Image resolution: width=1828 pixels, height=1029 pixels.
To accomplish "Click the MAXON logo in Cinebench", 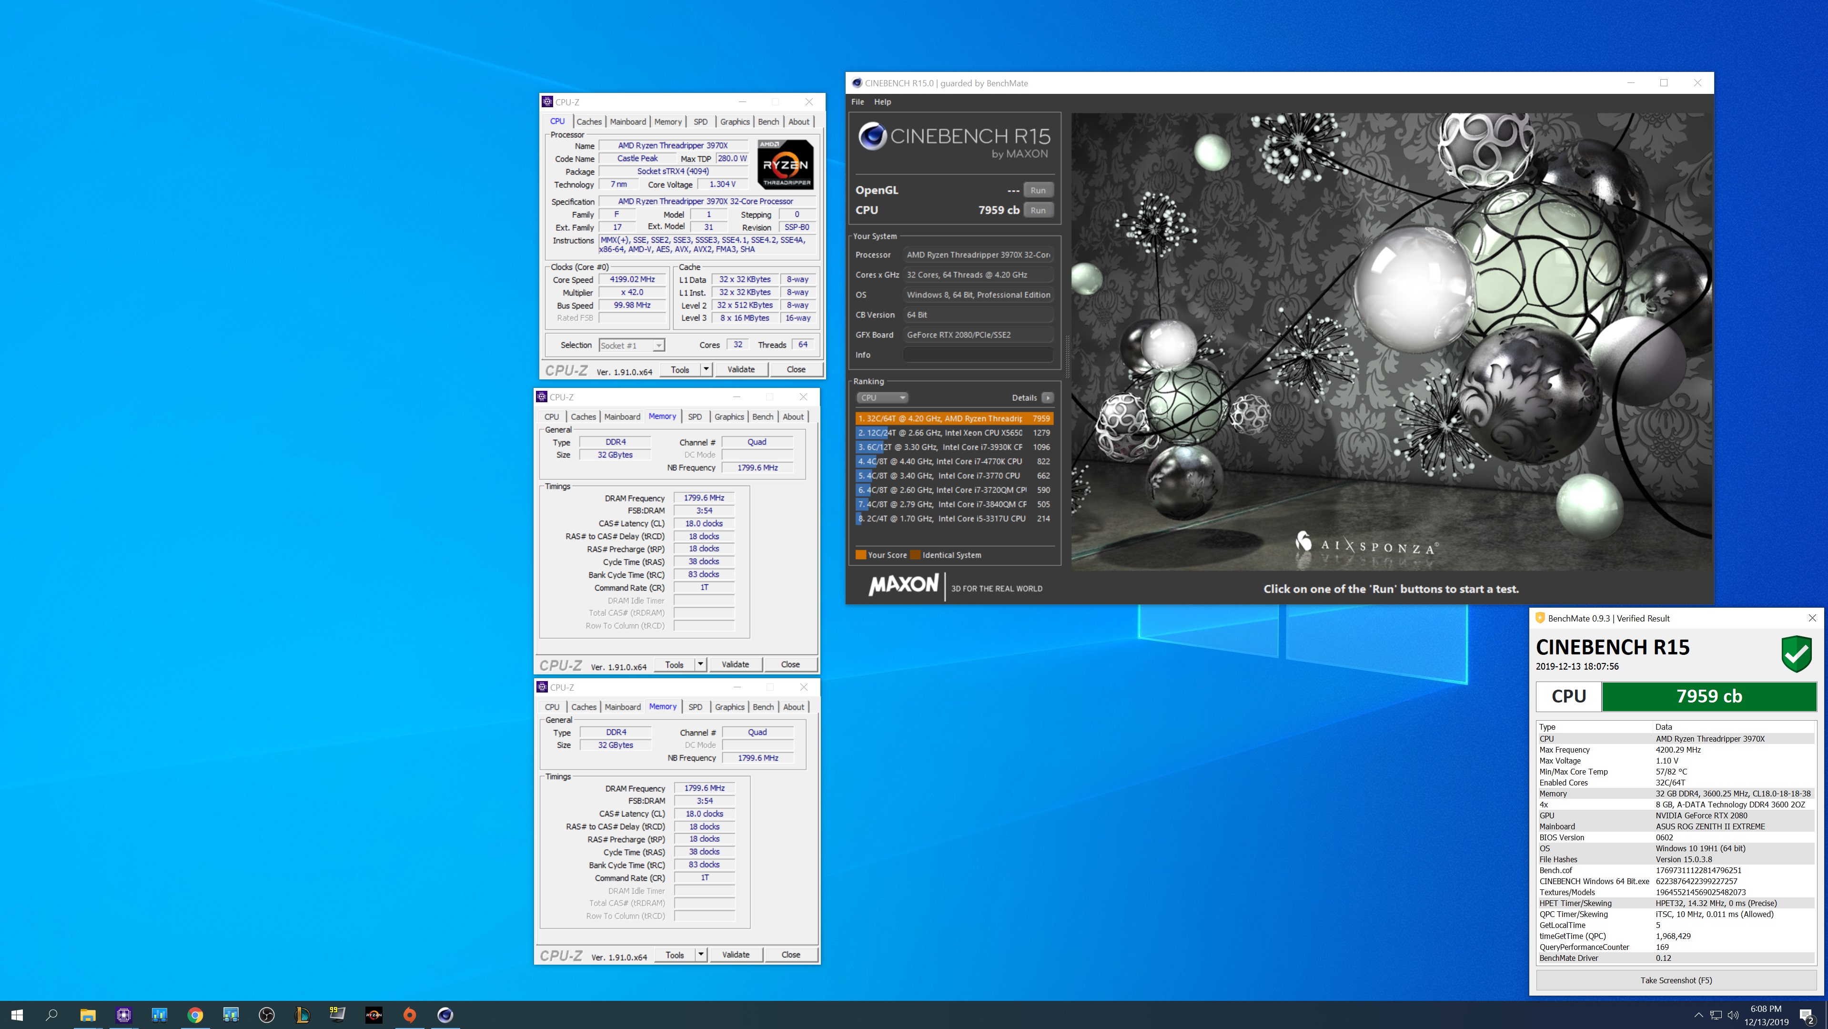I will click(903, 585).
